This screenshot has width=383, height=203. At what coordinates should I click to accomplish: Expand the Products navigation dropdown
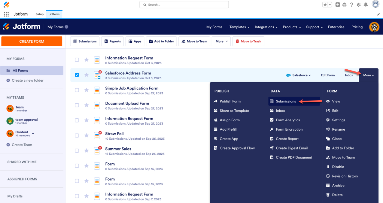tap(292, 27)
